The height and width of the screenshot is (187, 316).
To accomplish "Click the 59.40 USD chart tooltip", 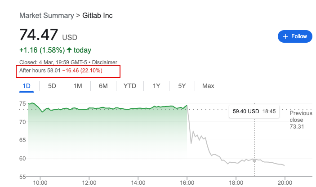I will pos(252,111).
